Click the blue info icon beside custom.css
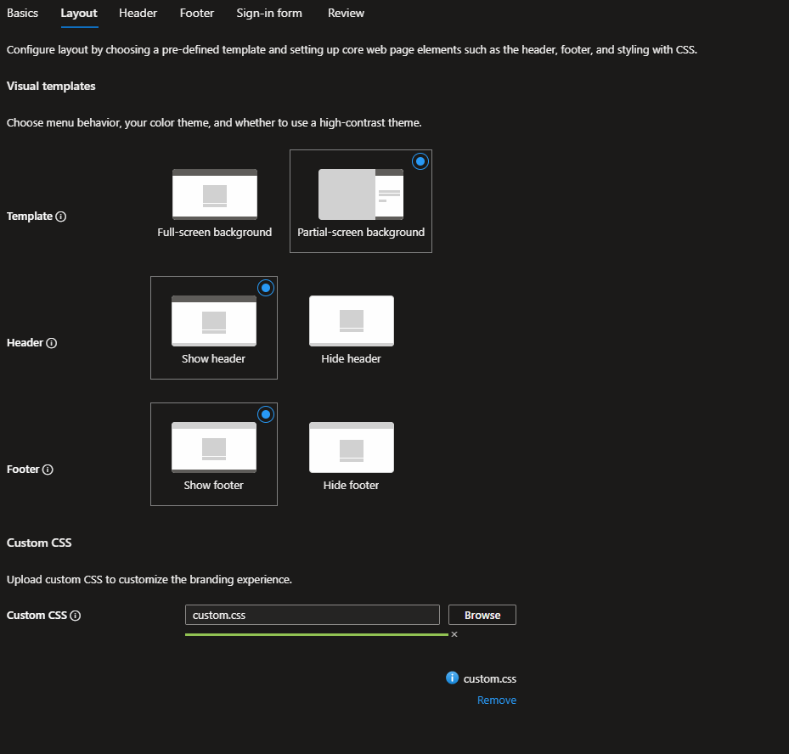 452,678
